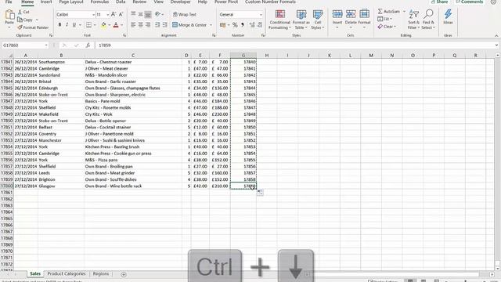Image resolution: width=501 pixels, height=282 pixels.
Task: Click Merge & Center
Action: (189, 24)
